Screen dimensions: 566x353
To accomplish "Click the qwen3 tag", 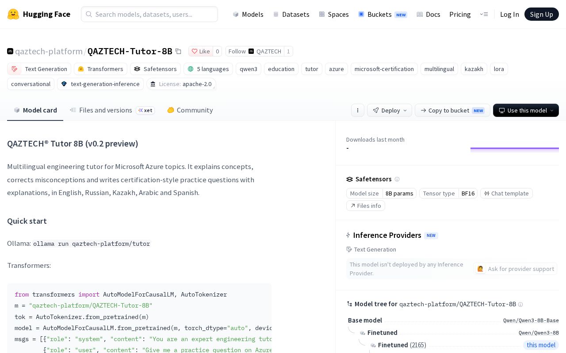I will point(249,69).
